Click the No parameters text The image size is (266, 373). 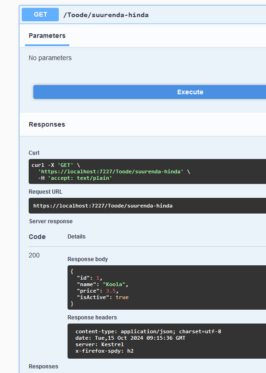50,58
